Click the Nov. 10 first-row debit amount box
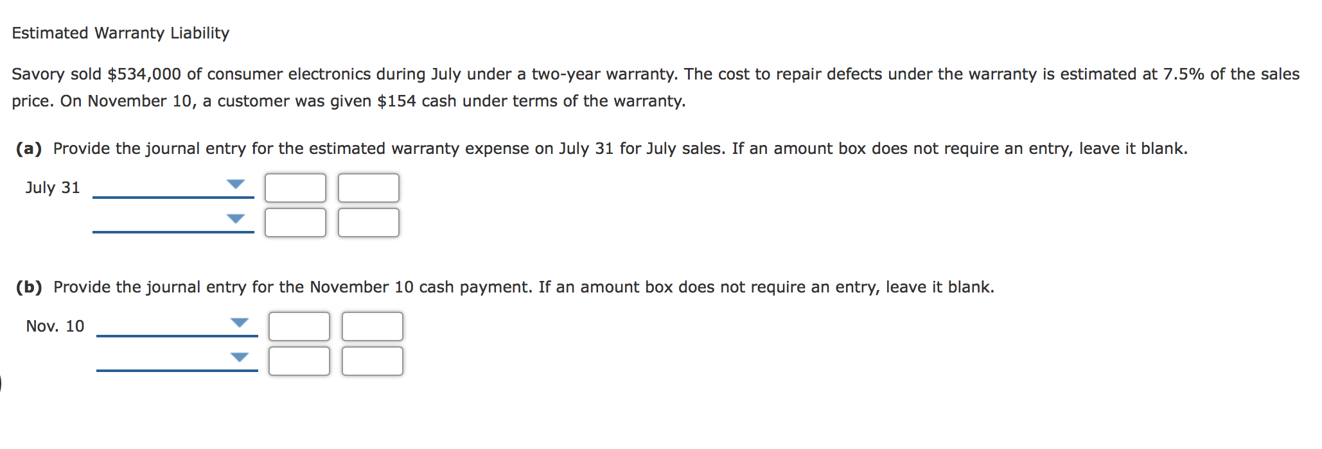Screen dimensions: 1322x449 [299, 326]
